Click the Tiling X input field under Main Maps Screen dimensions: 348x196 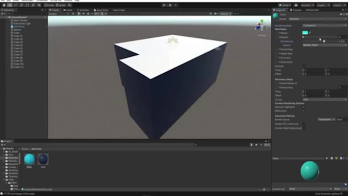click(314, 70)
